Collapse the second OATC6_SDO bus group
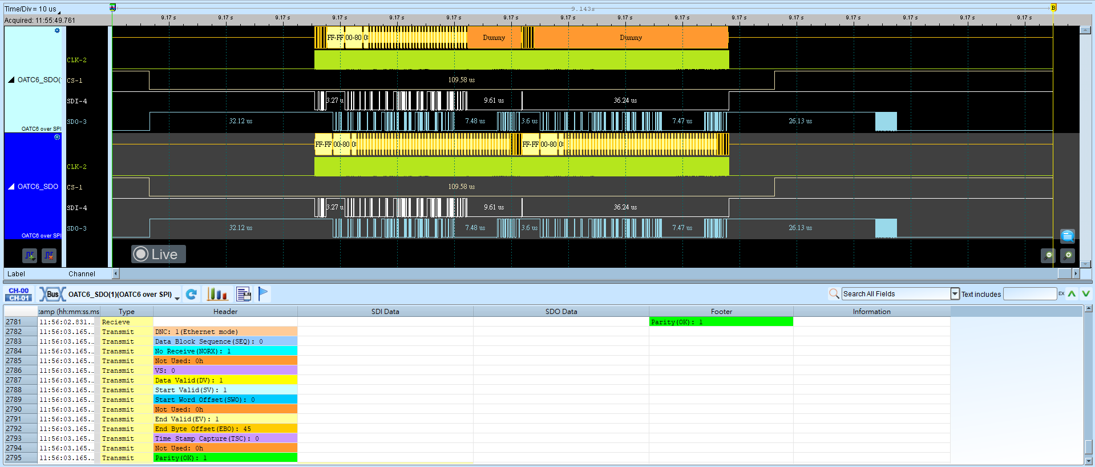Image resolution: width=1095 pixels, height=467 pixels. (x=11, y=187)
